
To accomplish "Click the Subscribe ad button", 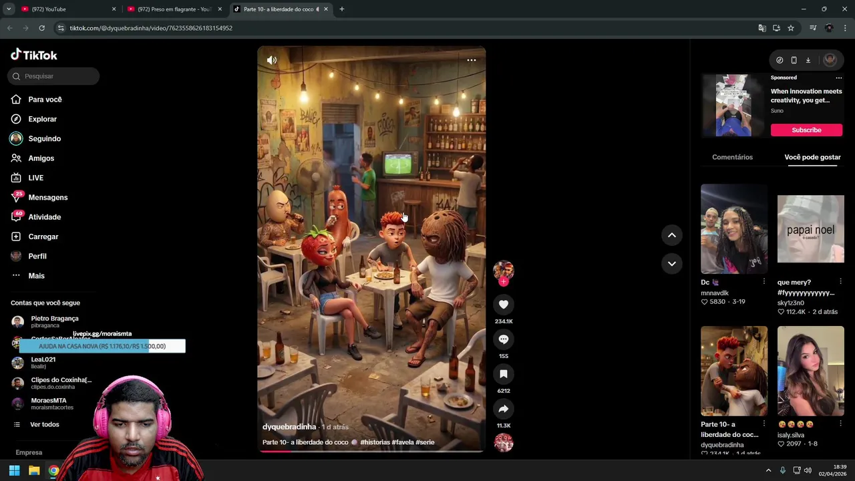I will click(806, 130).
